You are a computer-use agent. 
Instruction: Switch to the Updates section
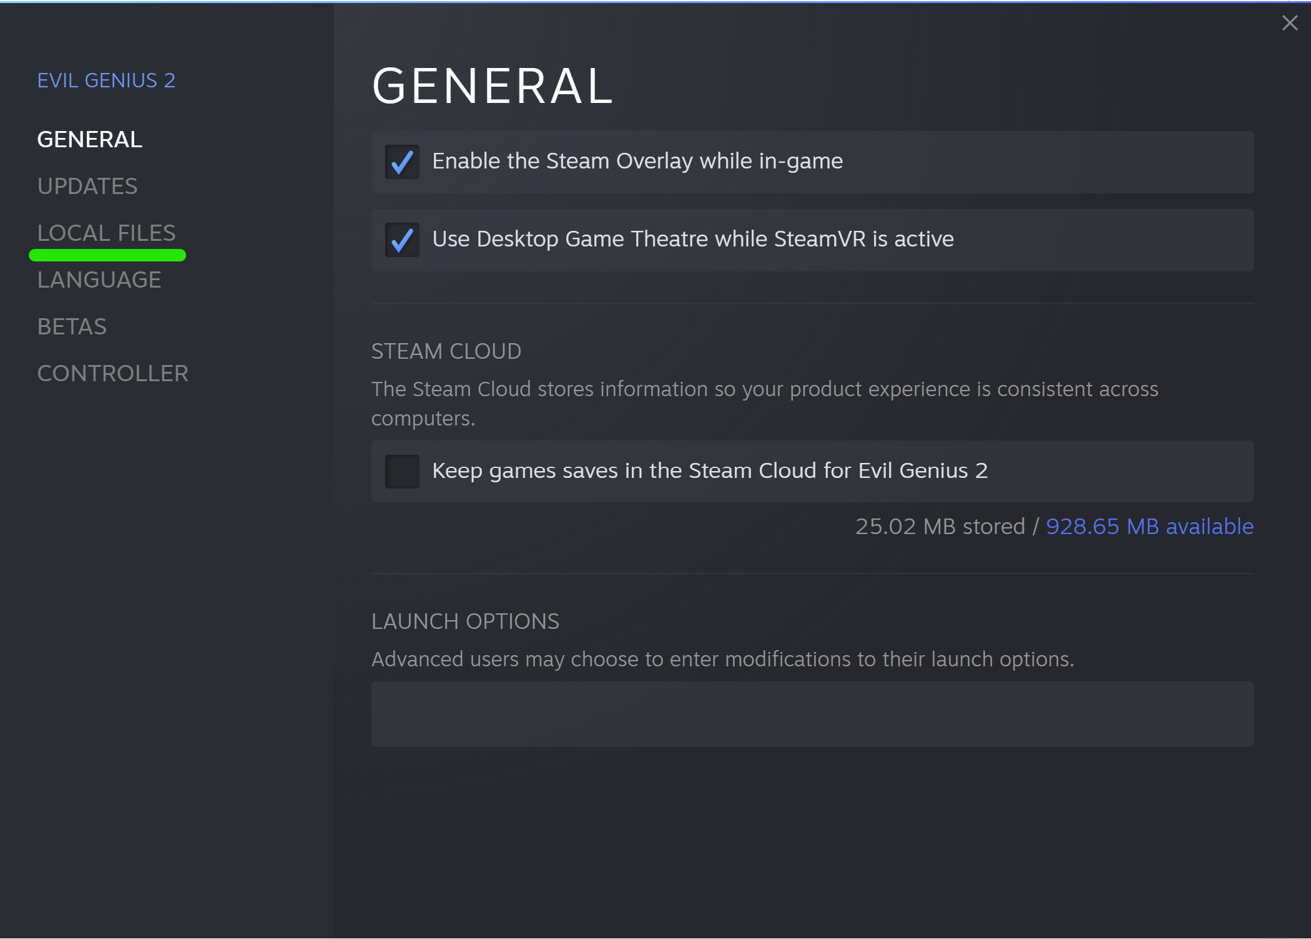(87, 185)
